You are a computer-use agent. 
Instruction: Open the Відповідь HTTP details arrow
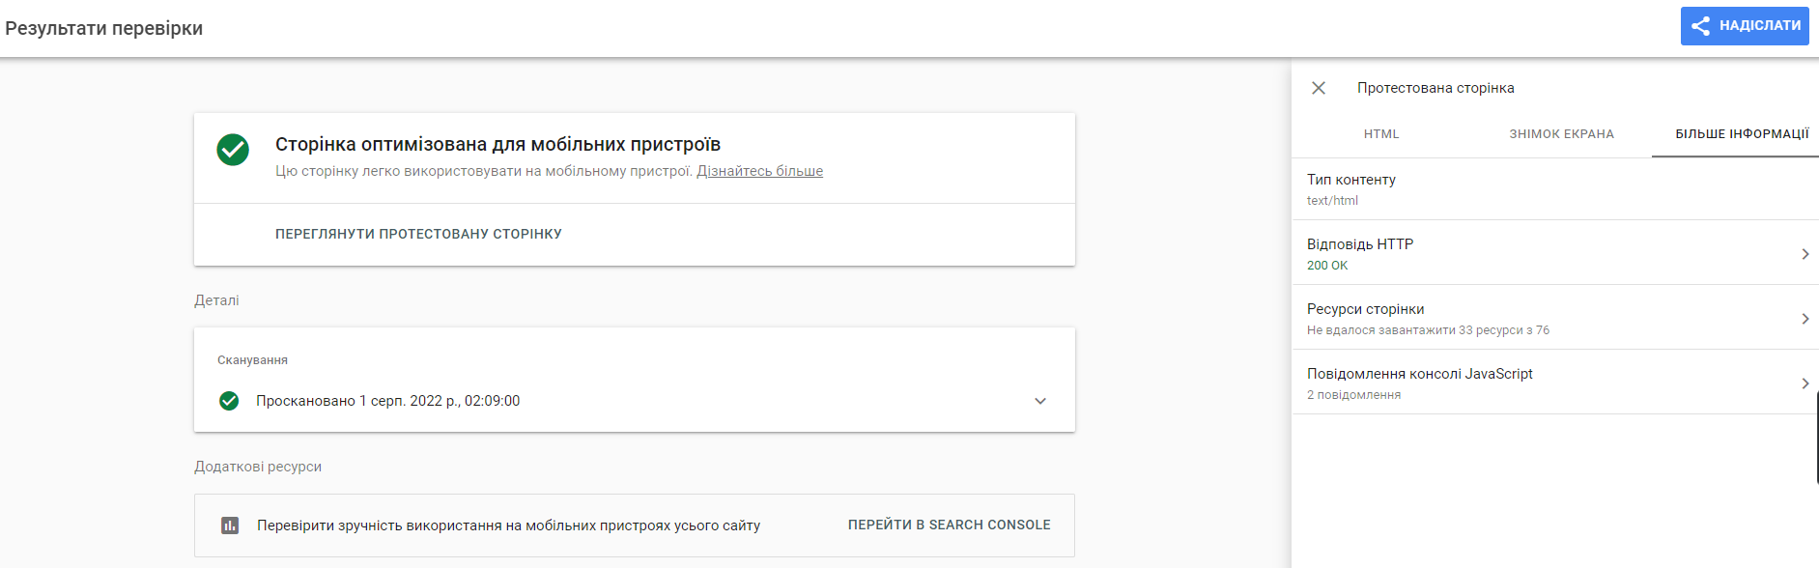pyautogui.click(x=1805, y=254)
